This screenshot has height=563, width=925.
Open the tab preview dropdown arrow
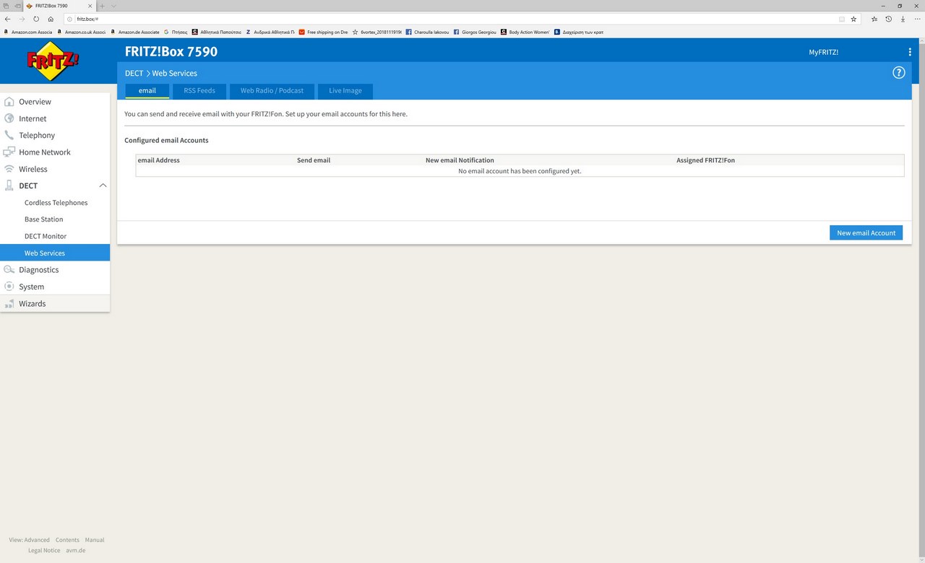point(113,6)
